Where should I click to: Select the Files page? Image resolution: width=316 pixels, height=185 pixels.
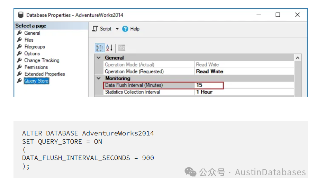pyautogui.click(x=29, y=40)
